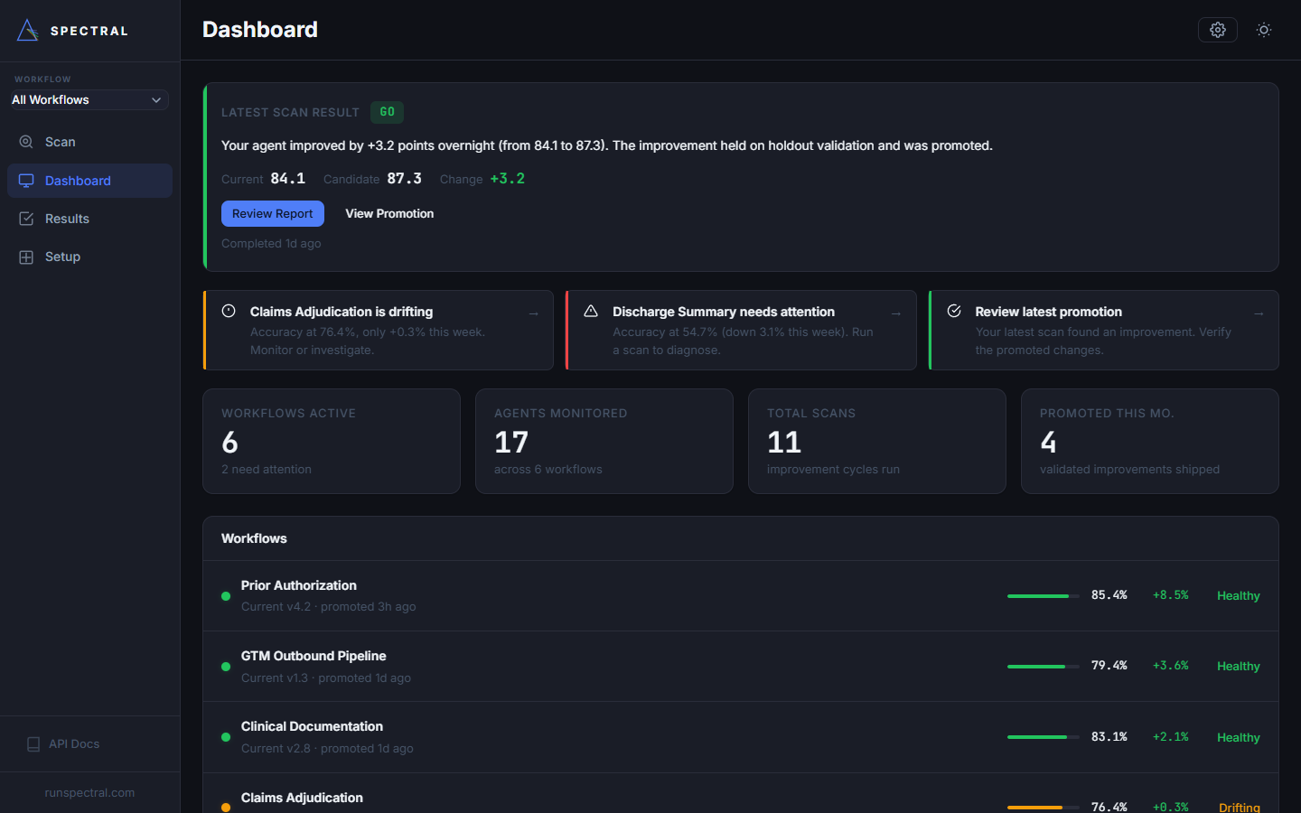This screenshot has height=813, width=1301.
Task: Click the check-circle icon on promotion card
Action: tap(954, 310)
